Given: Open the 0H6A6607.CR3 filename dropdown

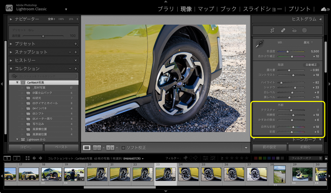Looking at the screenshot, I should [x=133, y=158].
